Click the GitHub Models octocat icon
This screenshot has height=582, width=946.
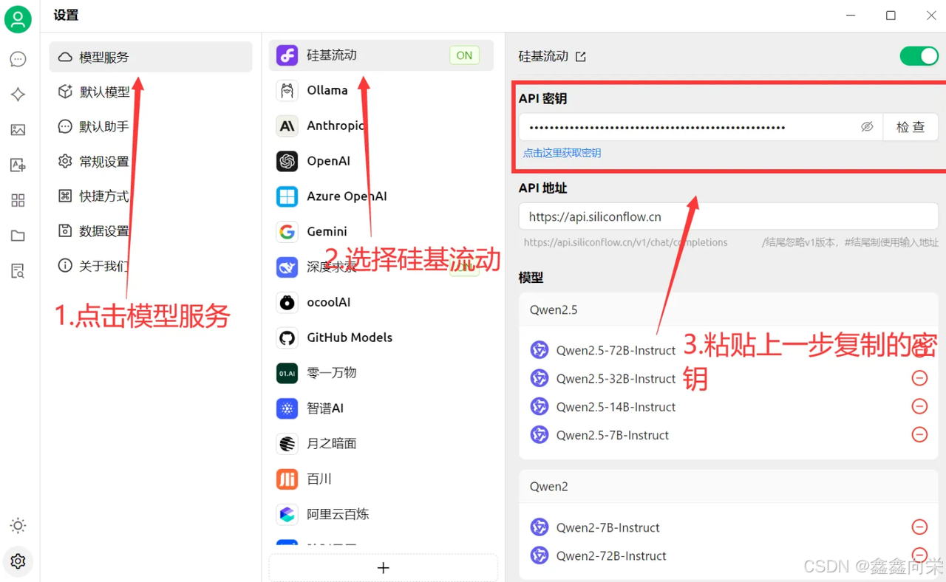click(x=287, y=338)
